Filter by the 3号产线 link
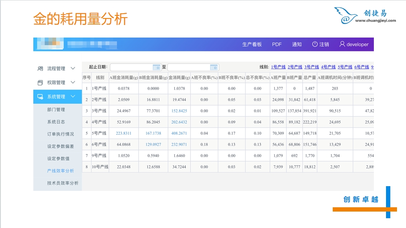Screen dimensions: 406x228 coord(312,67)
